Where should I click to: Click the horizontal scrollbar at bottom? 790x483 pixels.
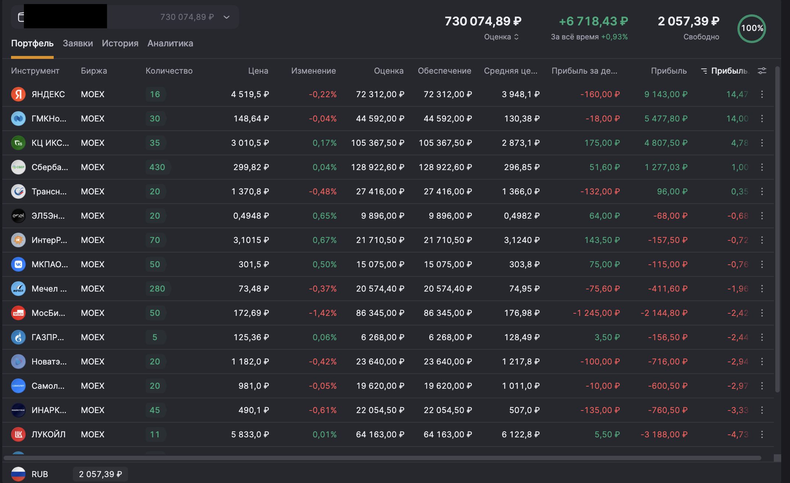382,458
